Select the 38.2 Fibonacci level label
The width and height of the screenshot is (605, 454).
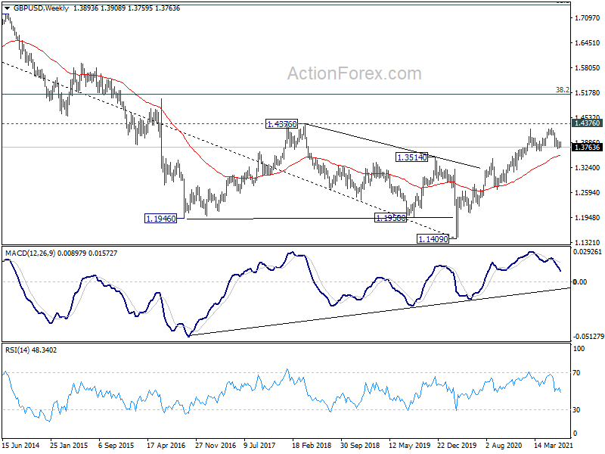click(562, 89)
